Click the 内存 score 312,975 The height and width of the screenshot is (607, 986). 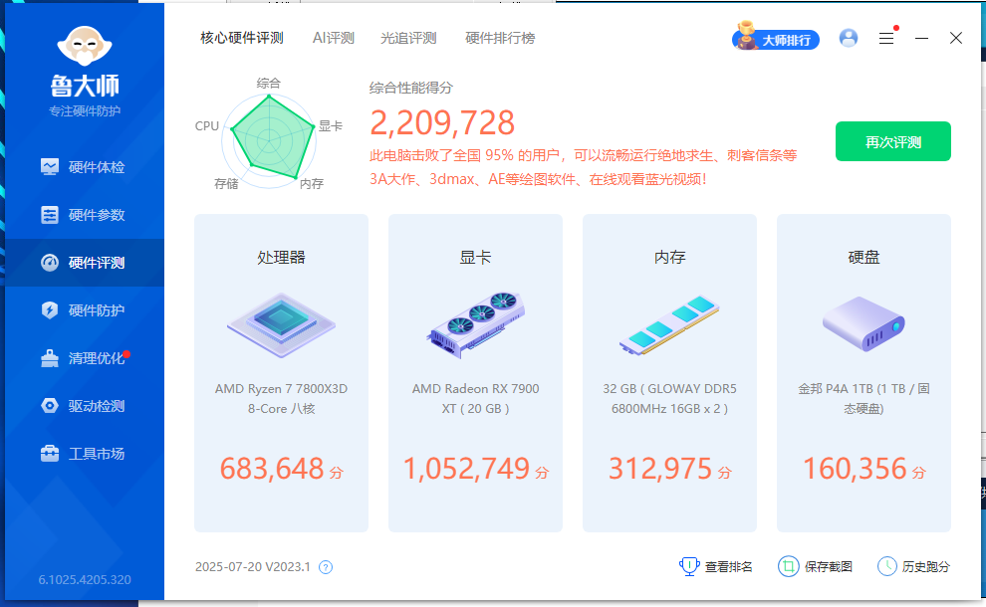point(660,469)
